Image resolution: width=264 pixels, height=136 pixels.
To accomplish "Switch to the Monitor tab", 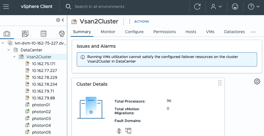I will click(108, 32).
